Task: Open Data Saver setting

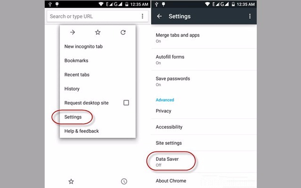Action: pyautogui.click(x=204, y=162)
